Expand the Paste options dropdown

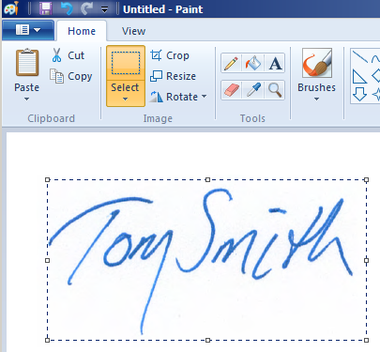tap(26, 99)
